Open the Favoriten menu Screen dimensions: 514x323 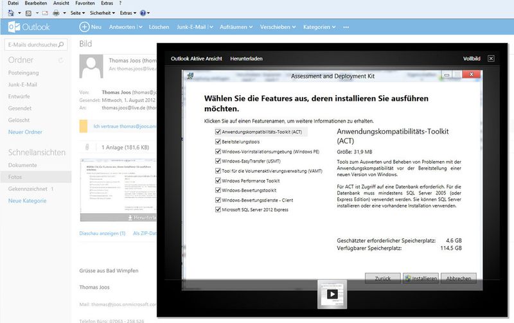coord(85,3)
